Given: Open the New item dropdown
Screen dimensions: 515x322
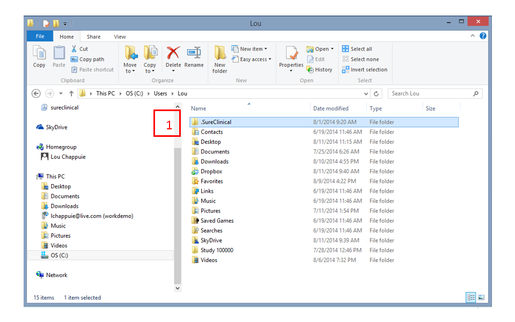Looking at the screenshot, I should [x=249, y=49].
